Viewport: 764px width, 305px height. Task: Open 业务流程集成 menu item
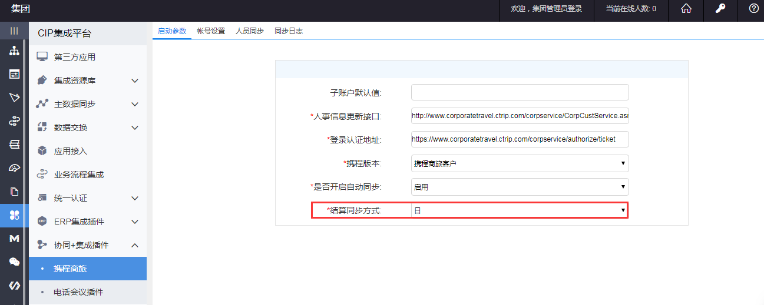[88, 175]
